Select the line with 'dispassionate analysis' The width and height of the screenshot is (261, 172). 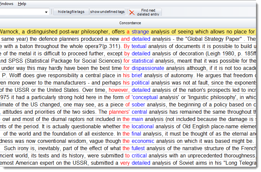(x=128, y=68)
